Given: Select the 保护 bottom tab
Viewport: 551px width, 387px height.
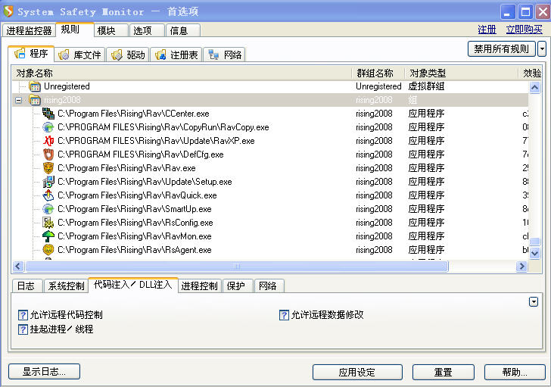Looking at the screenshot, I should (238, 286).
